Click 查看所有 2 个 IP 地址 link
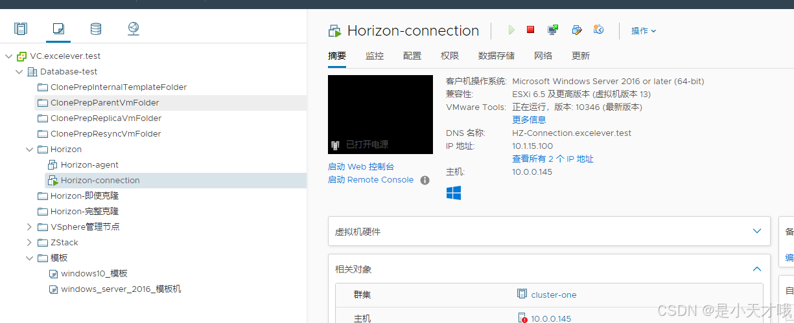This screenshot has height=323, width=794. point(553,159)
